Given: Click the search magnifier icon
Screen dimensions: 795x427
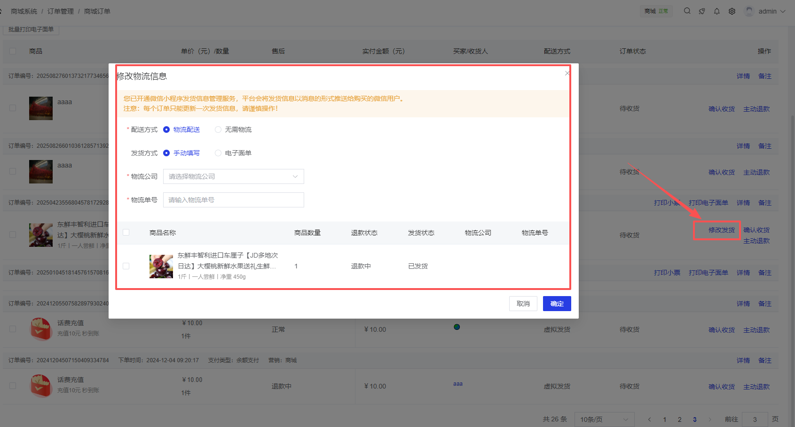Looking at the screenshot, I should 687,11.
